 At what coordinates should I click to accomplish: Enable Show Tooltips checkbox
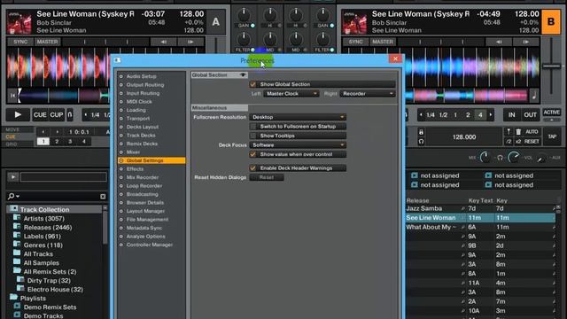[253, 136]
